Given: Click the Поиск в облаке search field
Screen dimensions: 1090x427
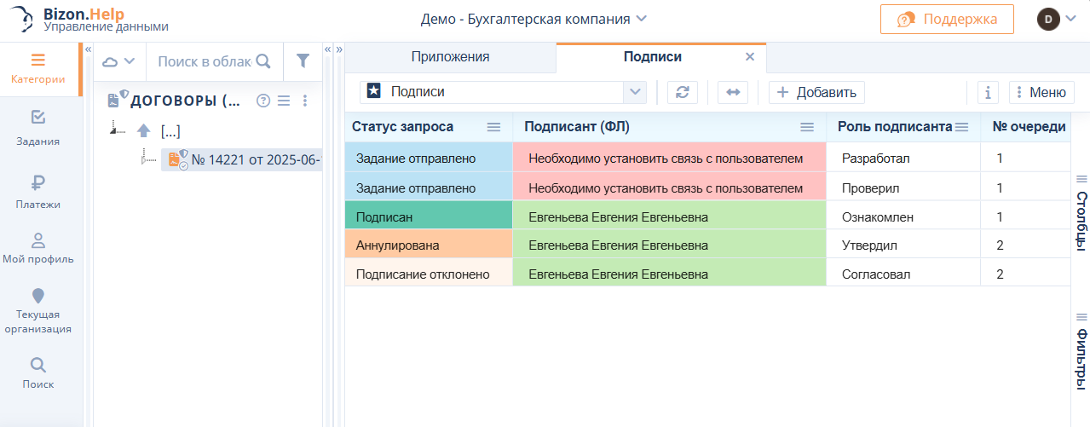Looking at the screenshot, I should point(205,61).
